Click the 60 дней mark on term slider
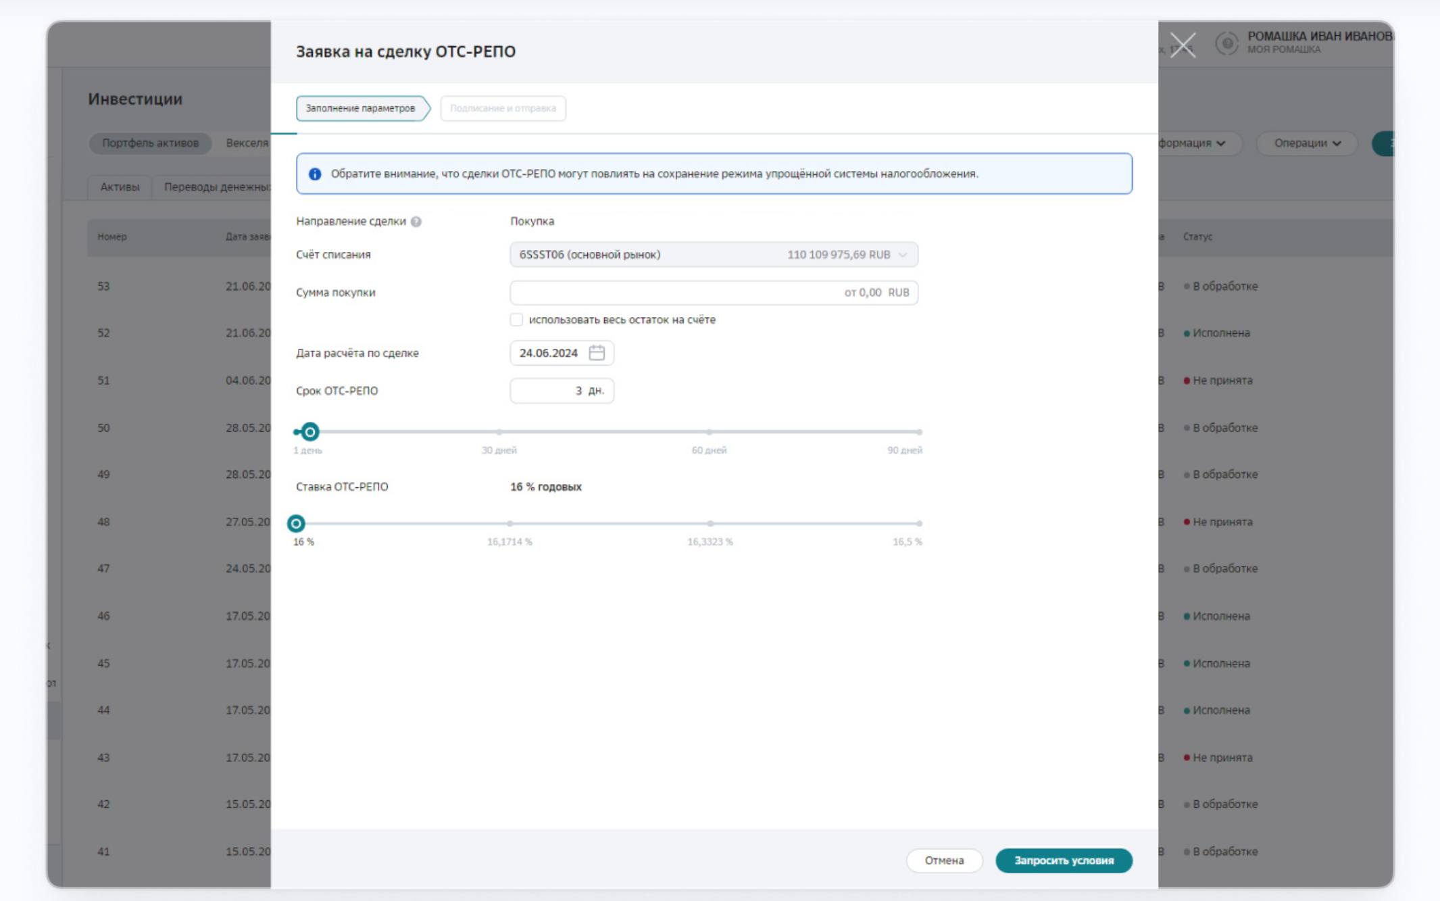This screenshot has height=901, width=1440. click(x=709, y=431)
